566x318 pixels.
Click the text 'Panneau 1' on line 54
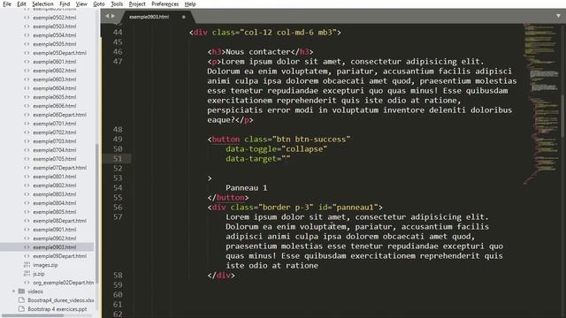(x=247, y=188)
